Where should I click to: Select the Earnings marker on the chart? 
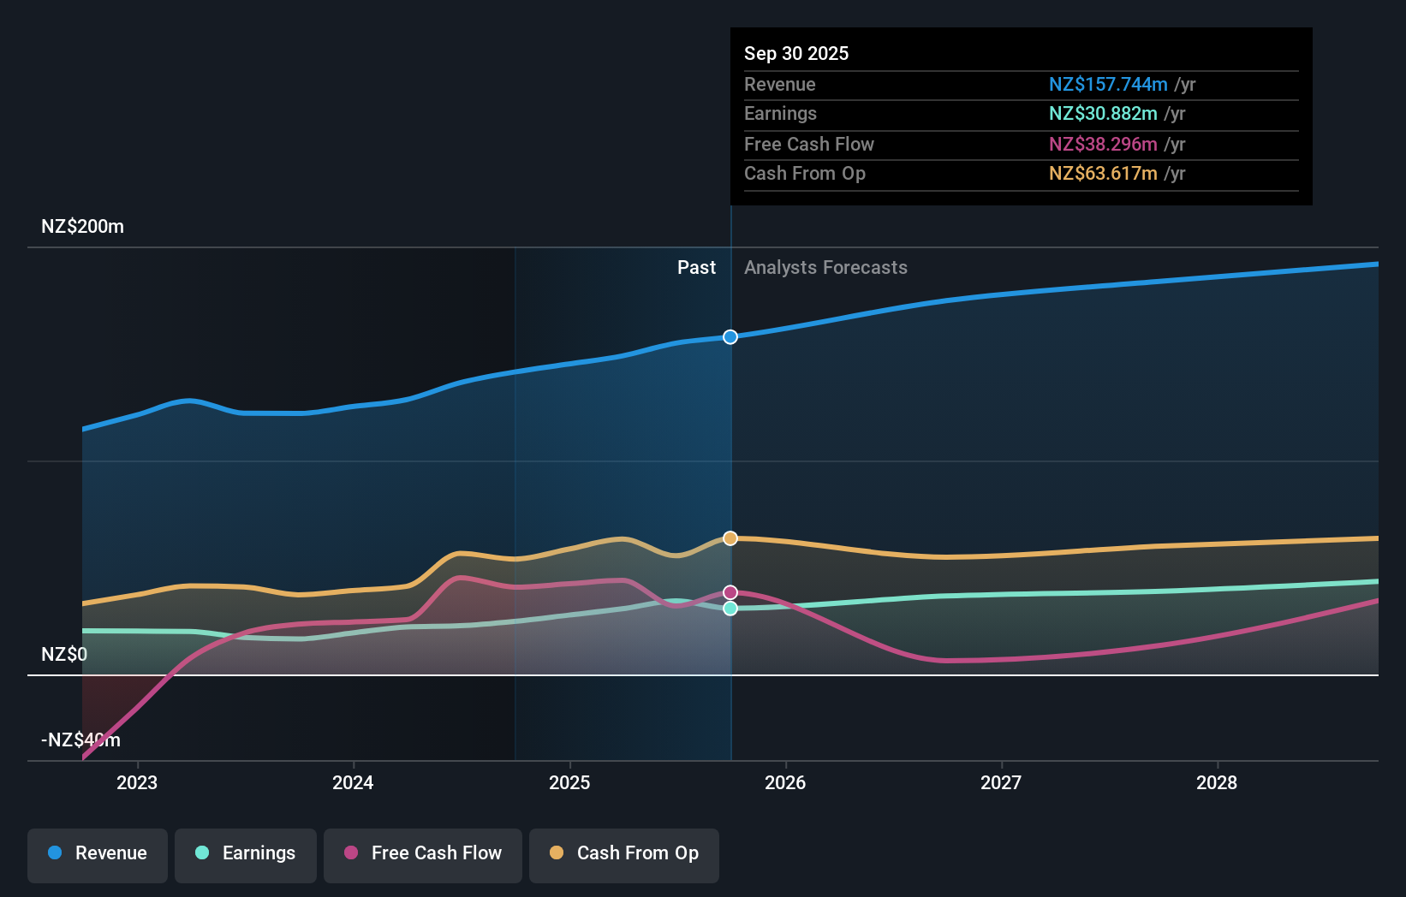730,609
